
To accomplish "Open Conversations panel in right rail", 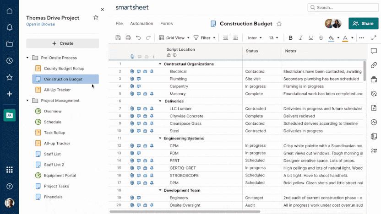I will (x=374, y=51).
